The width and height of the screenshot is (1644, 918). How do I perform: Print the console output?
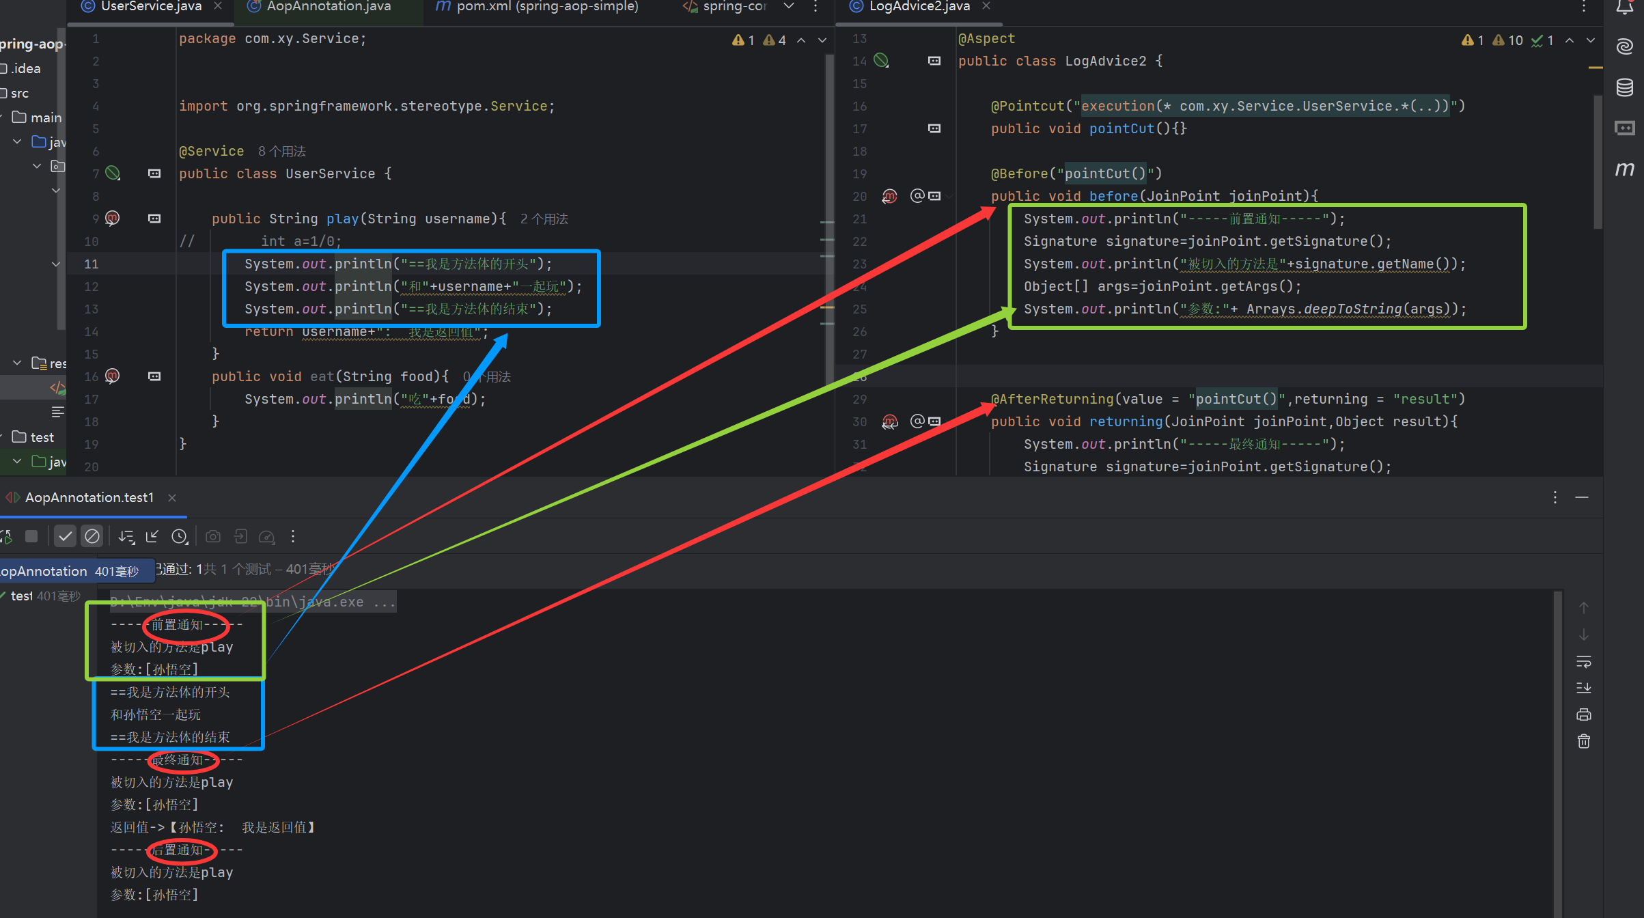[x=1583, y=714]
